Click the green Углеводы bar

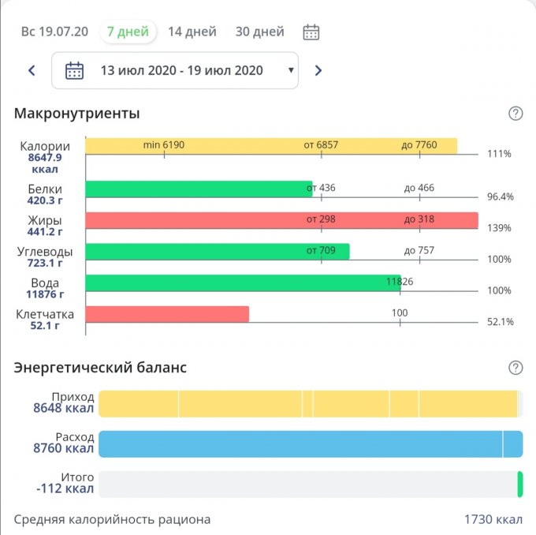tap(217, 252)
